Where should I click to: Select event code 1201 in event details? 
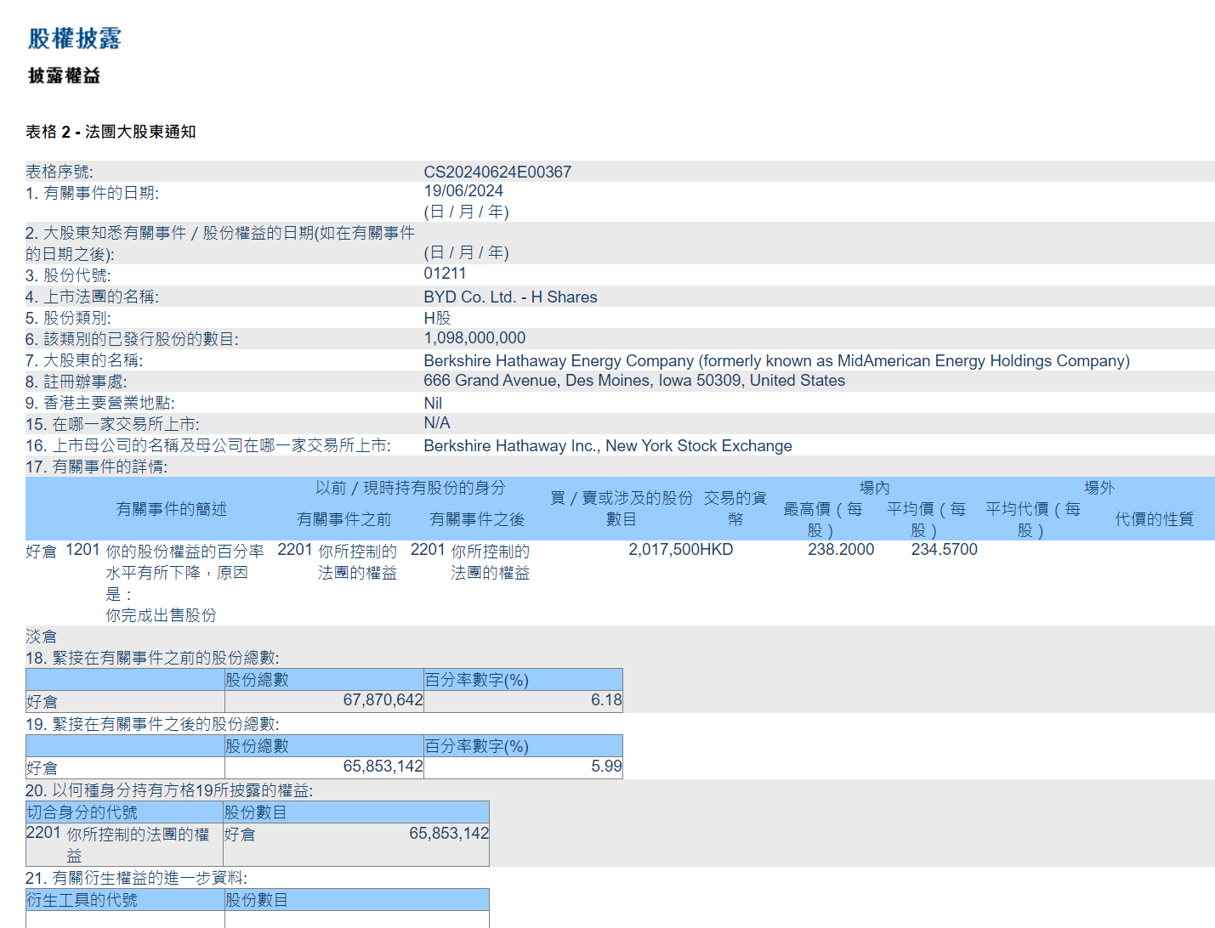coord(82,550)
